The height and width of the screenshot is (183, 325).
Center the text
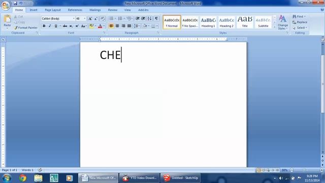[117, 26]
